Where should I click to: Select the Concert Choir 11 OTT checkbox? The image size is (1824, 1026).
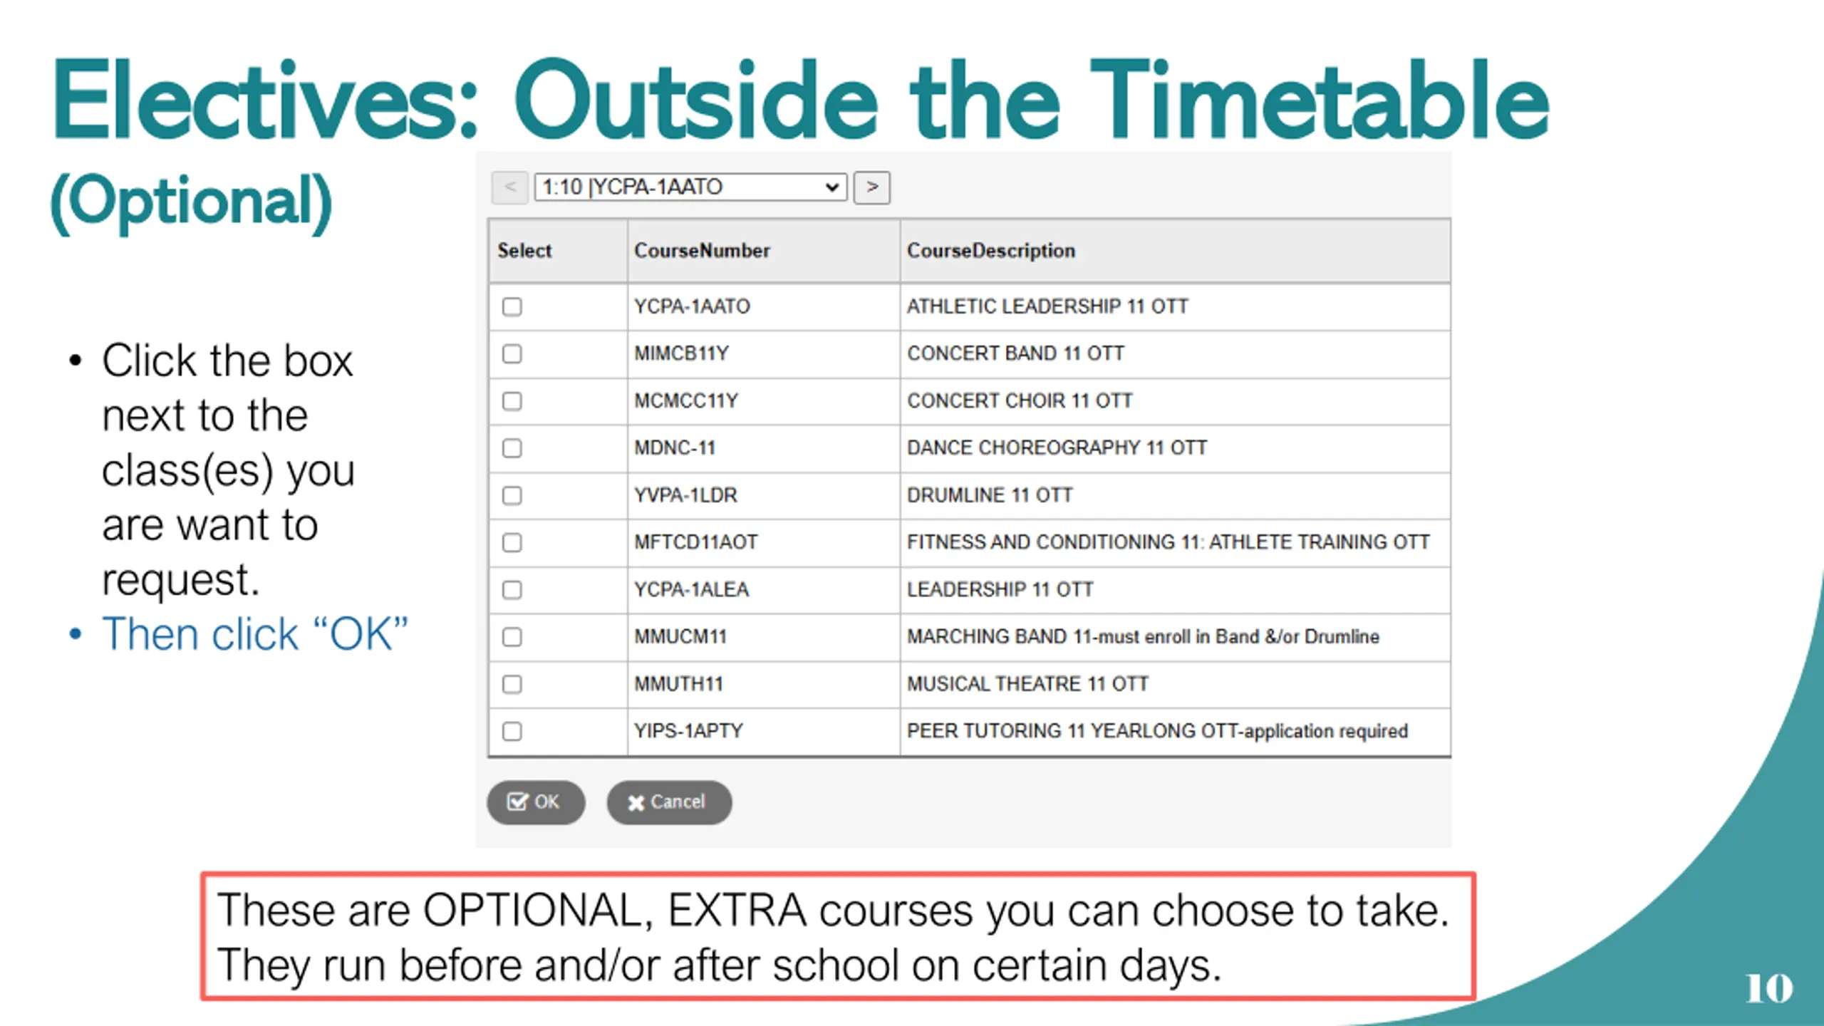512,401
